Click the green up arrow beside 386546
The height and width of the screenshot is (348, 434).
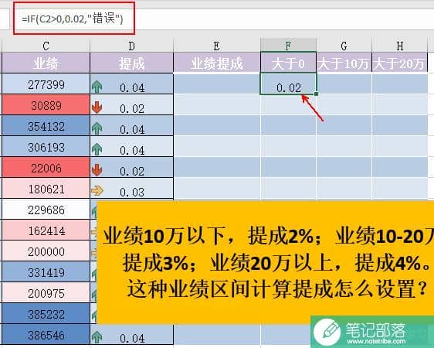[x=97, y=337]
